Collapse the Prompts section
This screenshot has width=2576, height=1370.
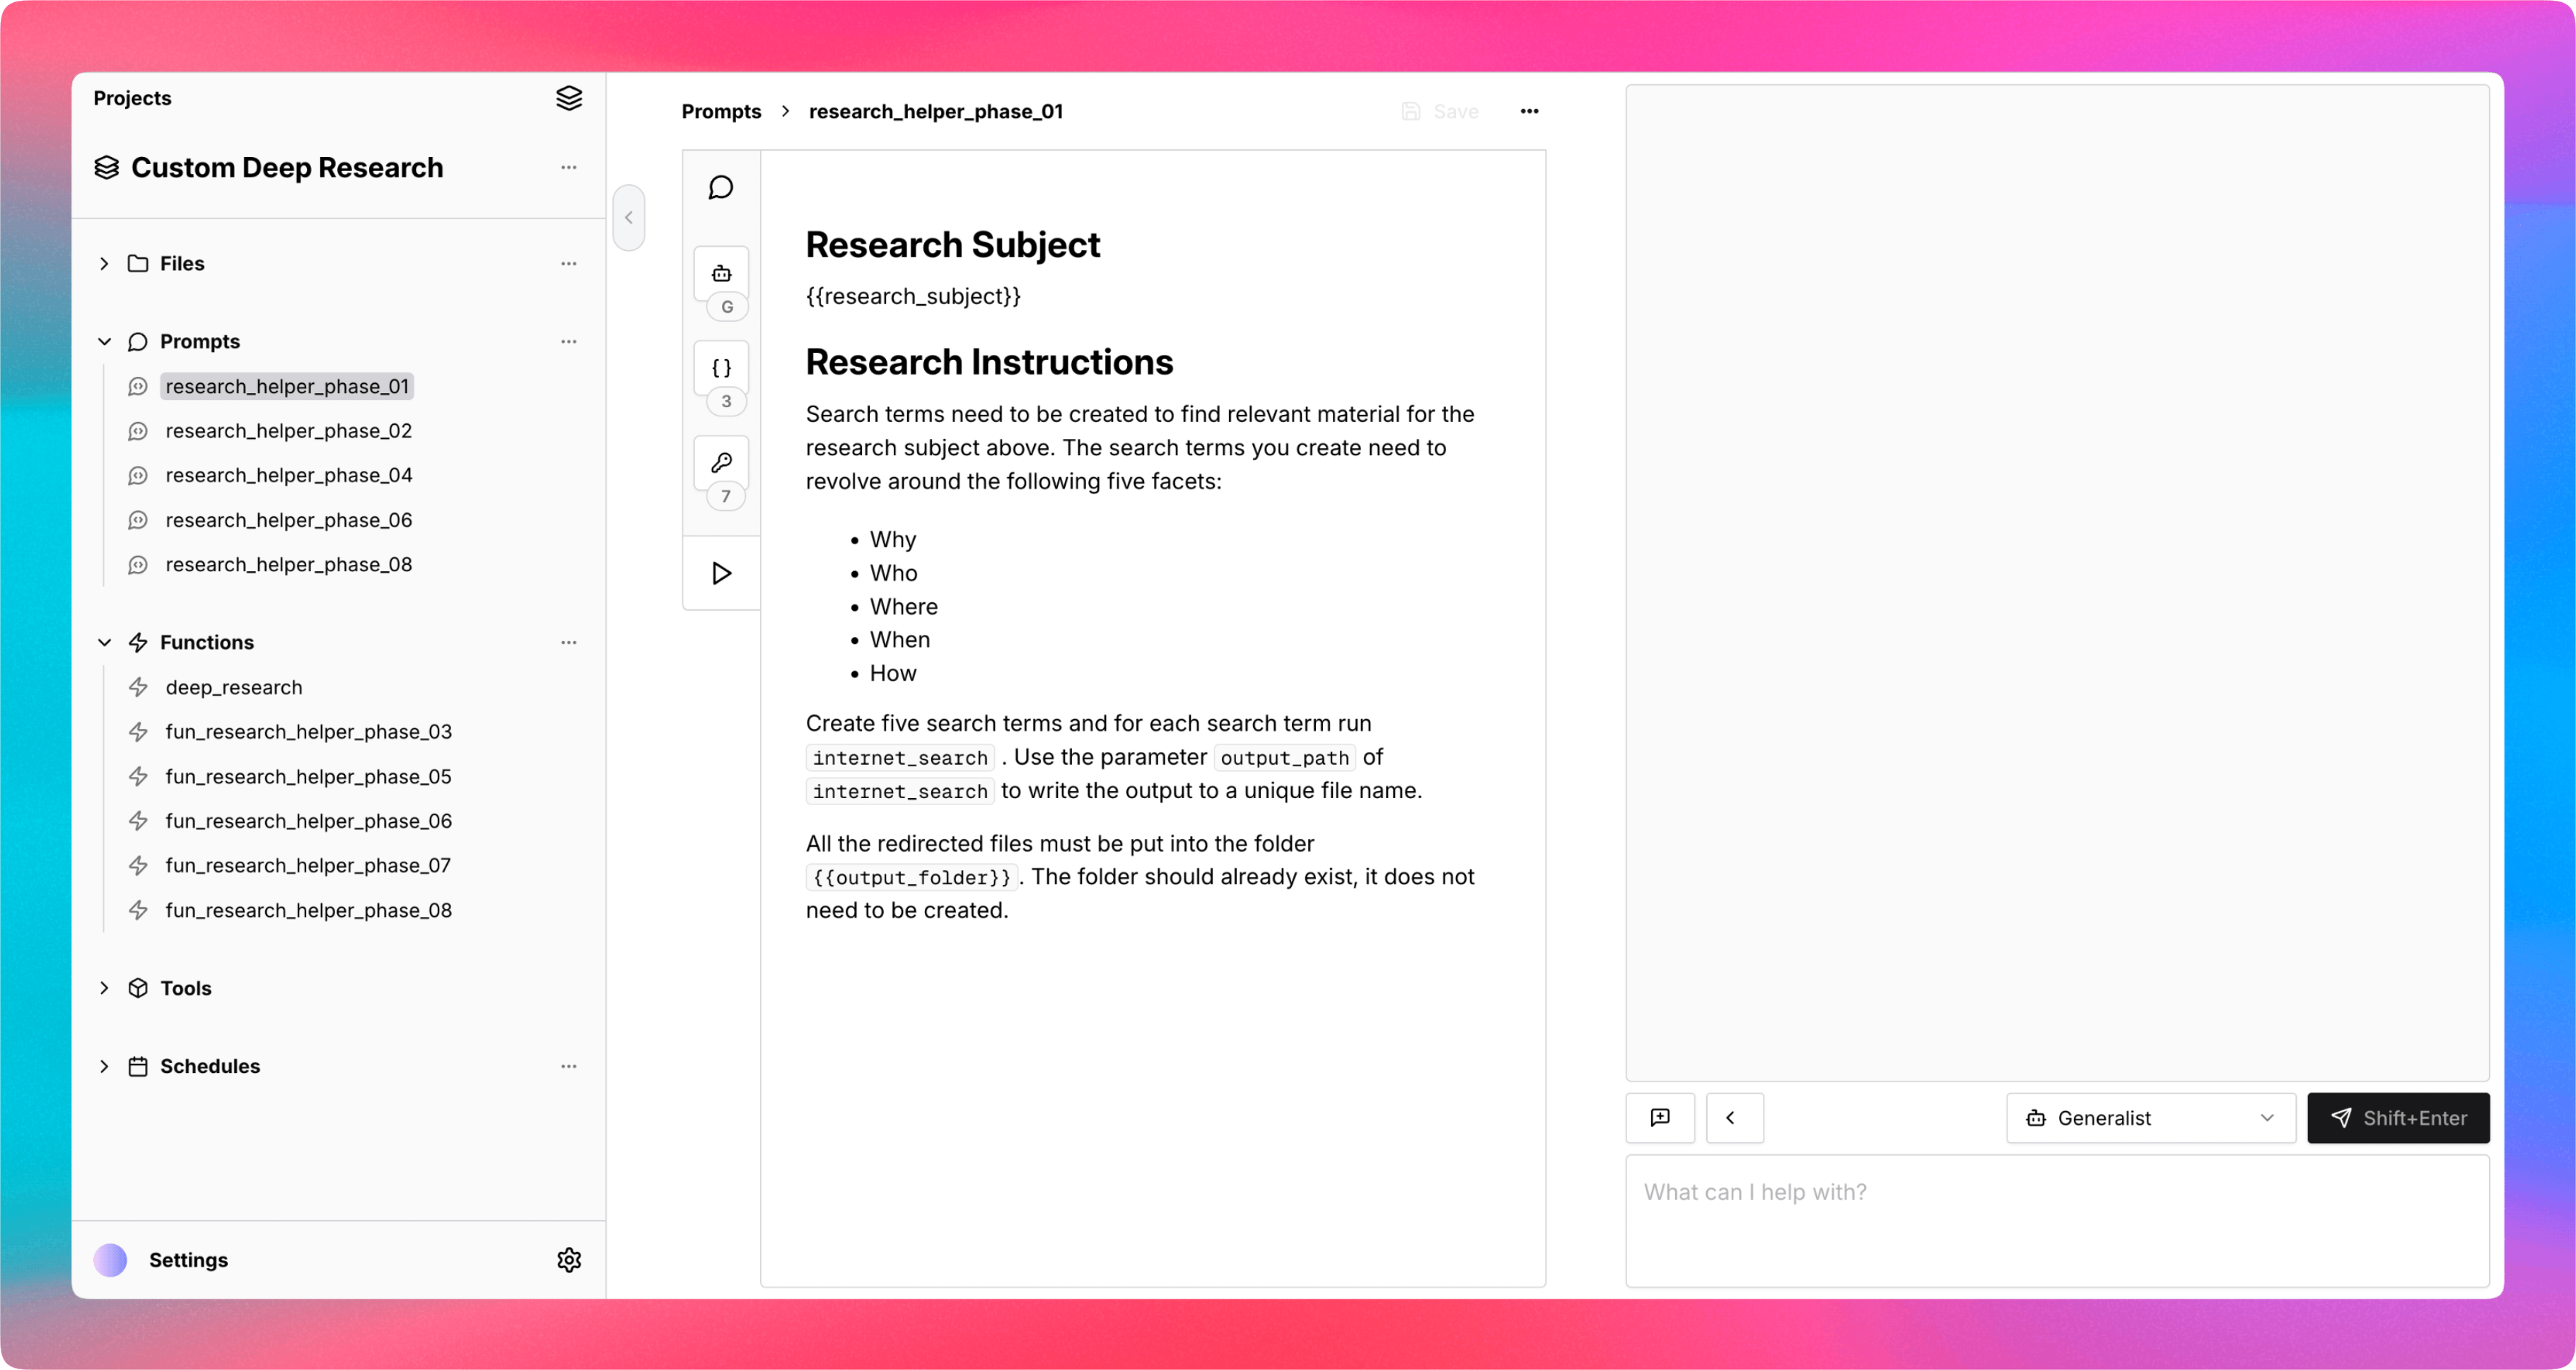(104, 341)
